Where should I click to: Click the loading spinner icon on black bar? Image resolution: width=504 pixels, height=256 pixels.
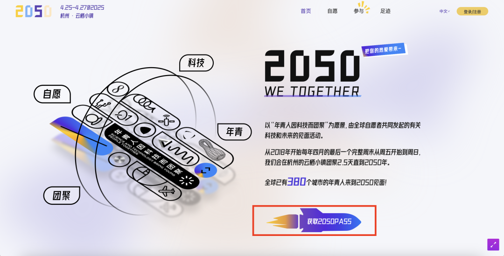[x=186, y=181]
